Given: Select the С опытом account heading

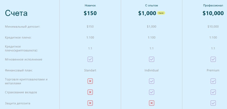Looking at the screenshot, I should [x=152, y=5].
